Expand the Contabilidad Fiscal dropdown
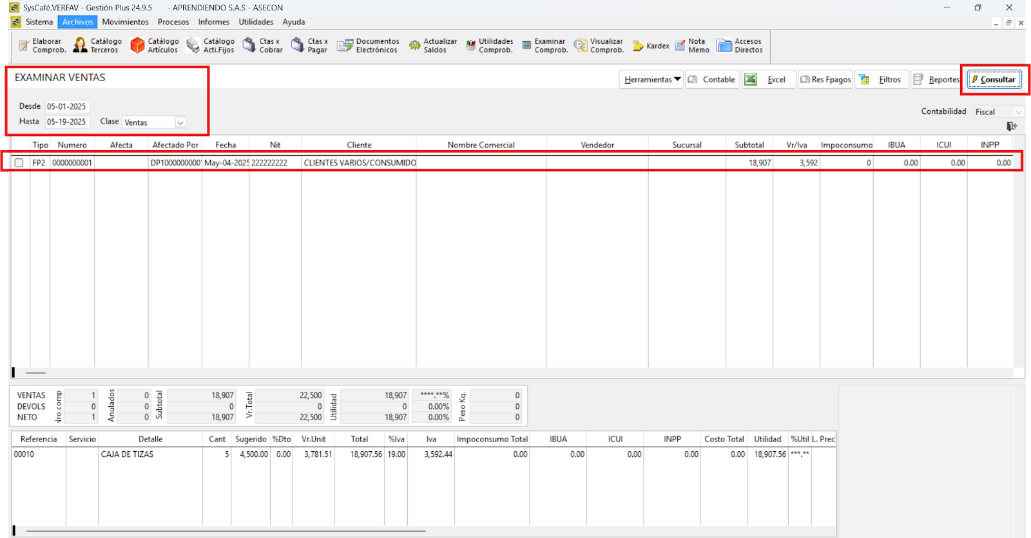The width and height of the screenshot is (1031, 538). click(1018, 112)
